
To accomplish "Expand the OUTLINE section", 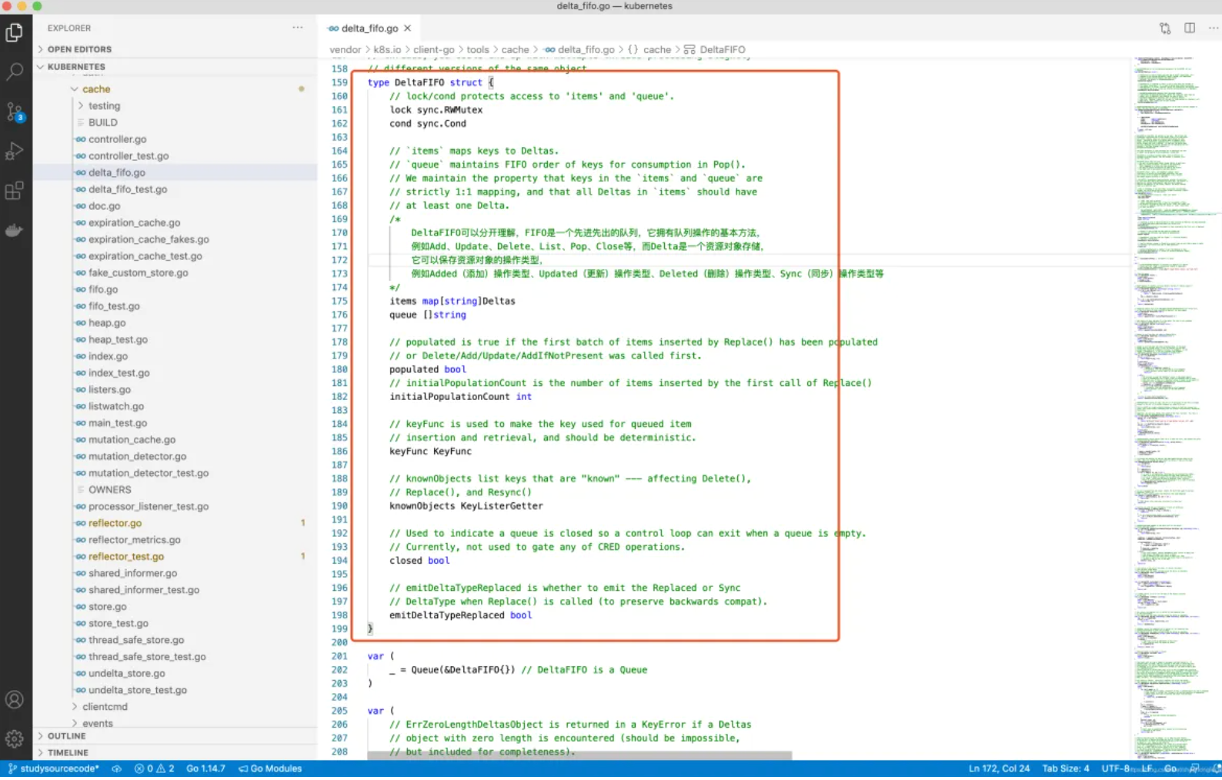I will tap(66, 736).
